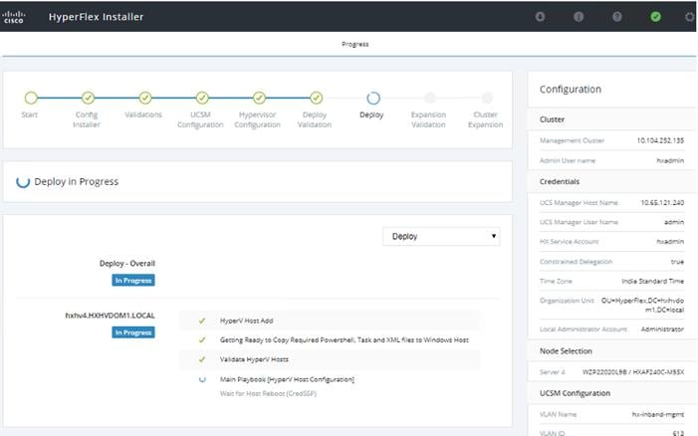
Task: Open the Deploy dropdown selector
Action: [441, 236]
